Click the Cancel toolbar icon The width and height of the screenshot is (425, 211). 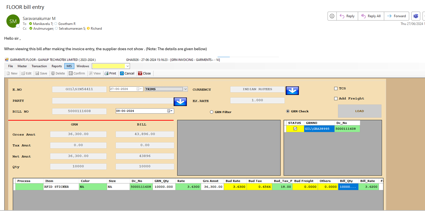tap(122, 73)
